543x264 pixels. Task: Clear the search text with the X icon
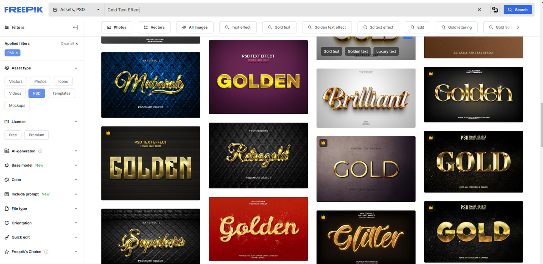pyautogui.click(x=479, y=10)
